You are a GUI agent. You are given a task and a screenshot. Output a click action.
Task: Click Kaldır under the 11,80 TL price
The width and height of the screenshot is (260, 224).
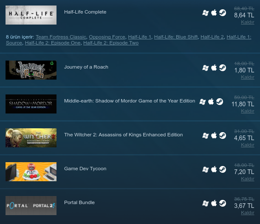click(248, 111)
